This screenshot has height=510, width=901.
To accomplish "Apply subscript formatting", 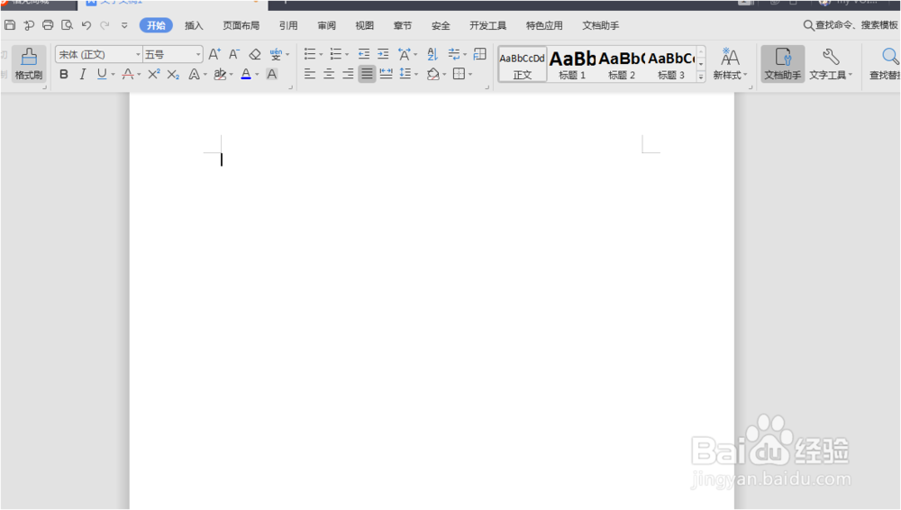I will 173,74.
